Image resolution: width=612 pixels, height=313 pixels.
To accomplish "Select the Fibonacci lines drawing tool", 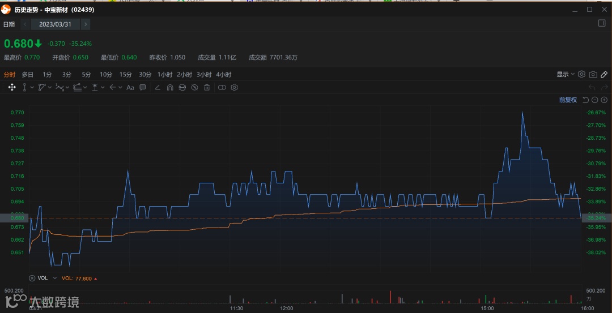I will tap(77, 87).
